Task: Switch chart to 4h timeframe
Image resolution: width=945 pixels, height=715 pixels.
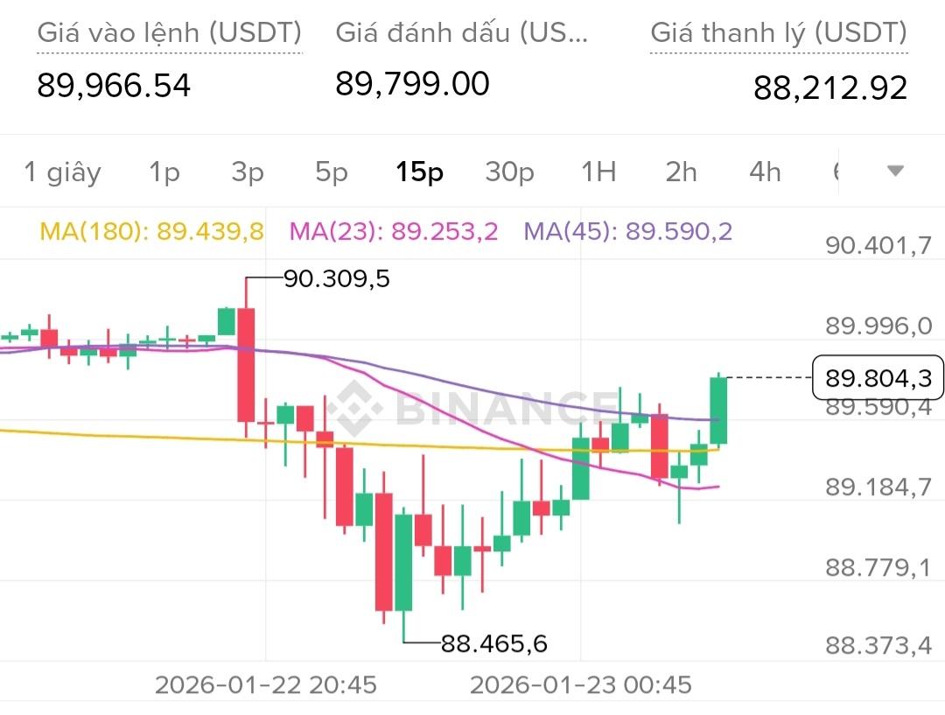Action: pos(765,172)
